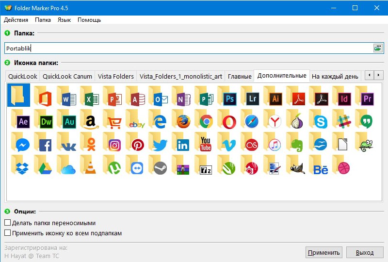Select the Pinterest folder icon
The width and height of the screenshot is (388, 262).
[135, 142]
